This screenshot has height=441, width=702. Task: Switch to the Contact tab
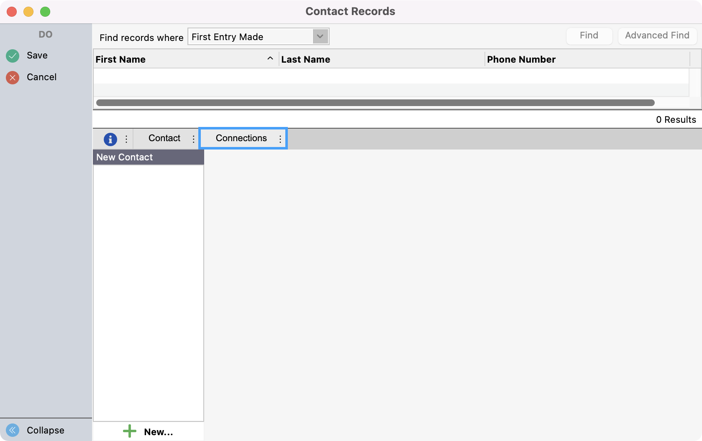tap(164, 138)
